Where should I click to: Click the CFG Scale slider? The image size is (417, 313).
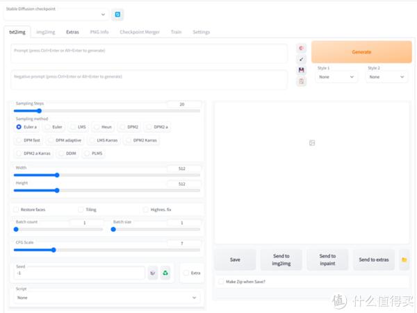tap(106, 250)
